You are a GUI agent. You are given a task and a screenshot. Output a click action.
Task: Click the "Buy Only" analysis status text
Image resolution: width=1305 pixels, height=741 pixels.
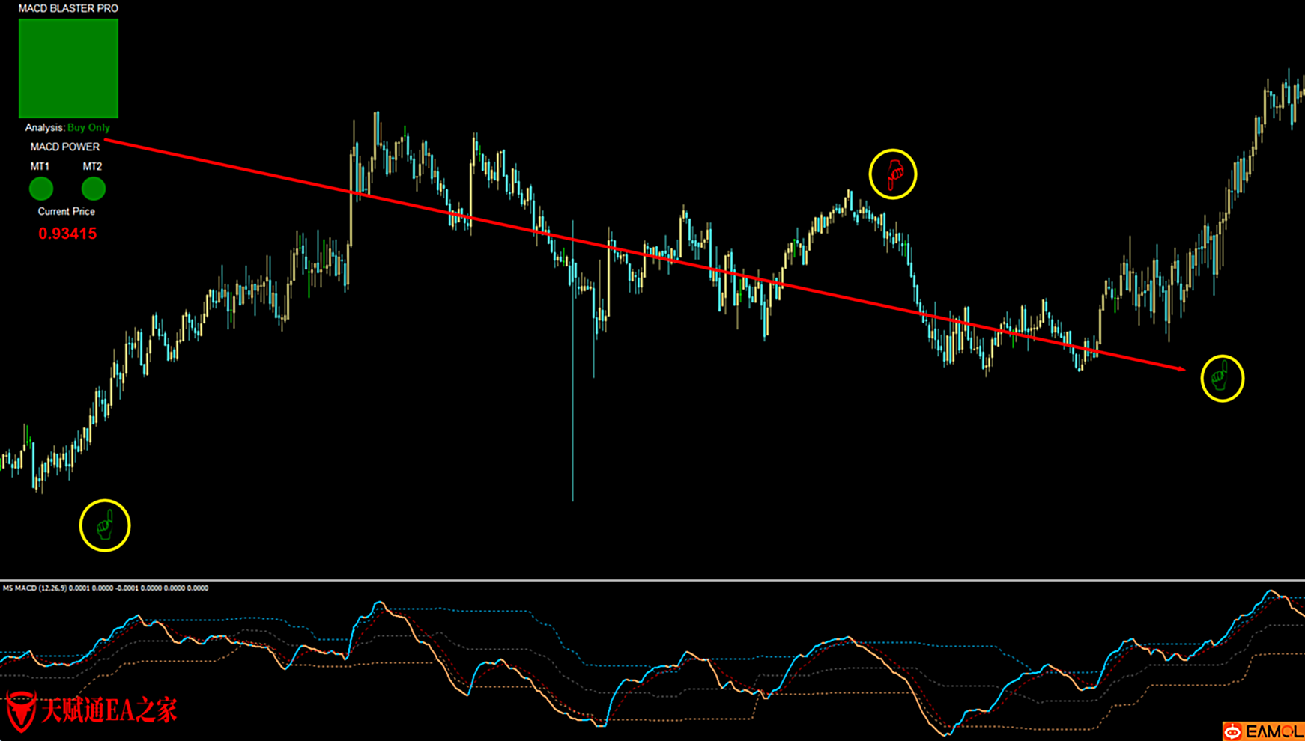(88, 128)
